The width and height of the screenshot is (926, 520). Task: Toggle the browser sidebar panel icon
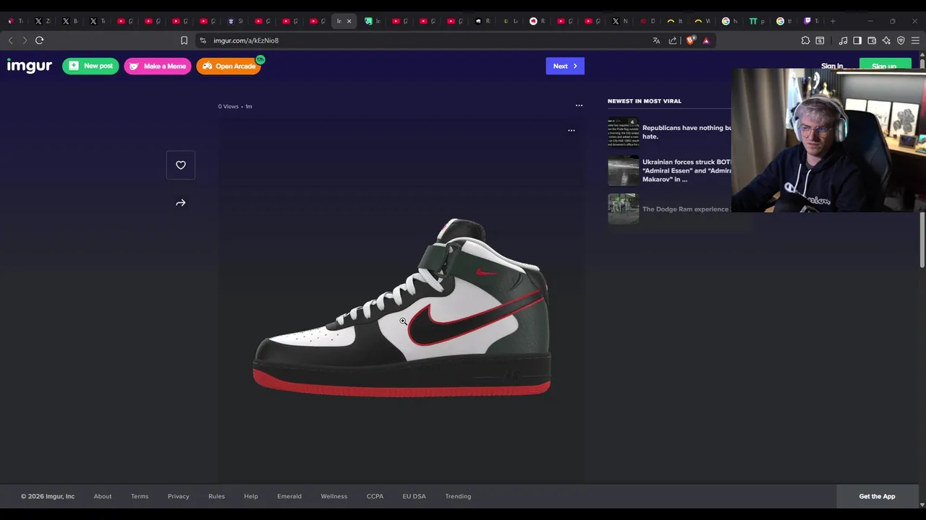857,40
